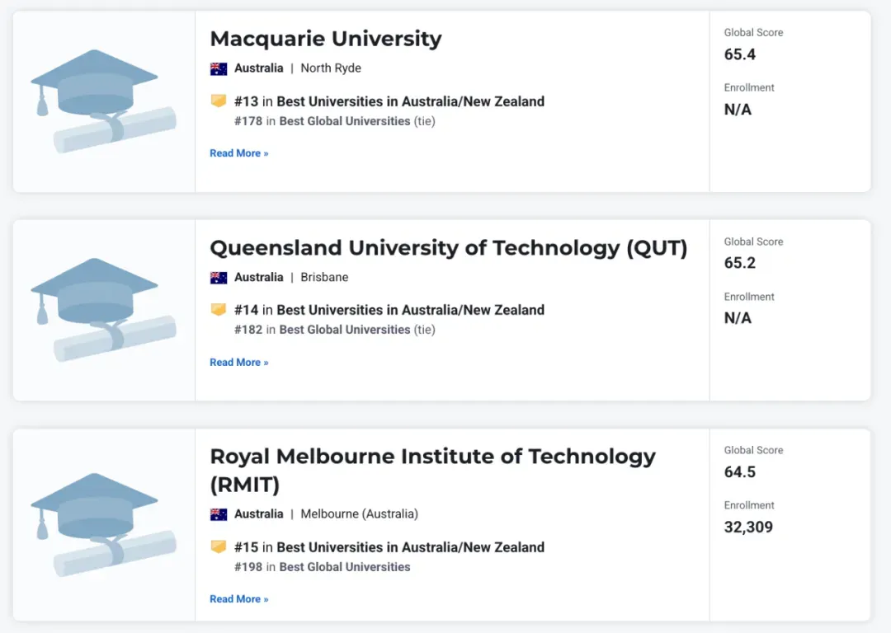Click the Australian flag icon under Macquarie University

click(x=218, y=68)
